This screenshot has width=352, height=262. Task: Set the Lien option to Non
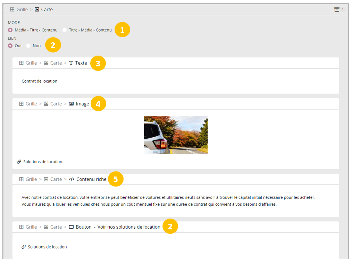(x=28, y=46)
